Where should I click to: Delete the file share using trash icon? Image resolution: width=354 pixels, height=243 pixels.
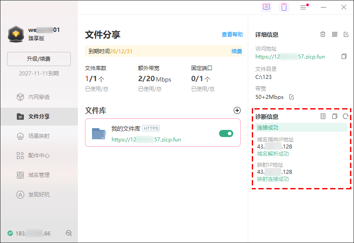pyautogui.click(x=323, y=35)
